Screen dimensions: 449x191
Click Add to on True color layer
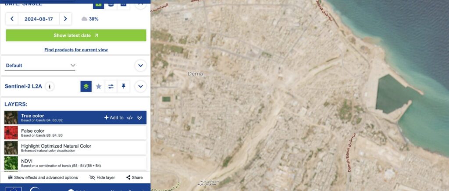[114, 117]
